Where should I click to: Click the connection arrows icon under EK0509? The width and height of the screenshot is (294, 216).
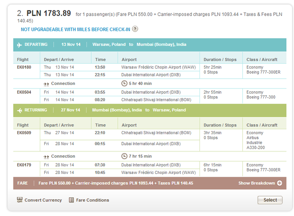[x=46, y=156]
